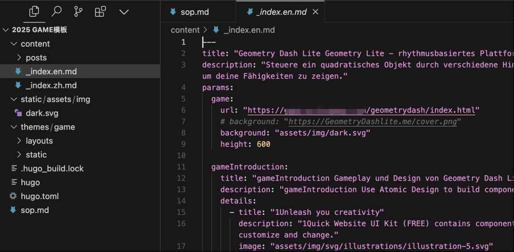Click the "assets/img/dark.svg" background value
This screenshot has width=514, height=252.
(323, 133)
